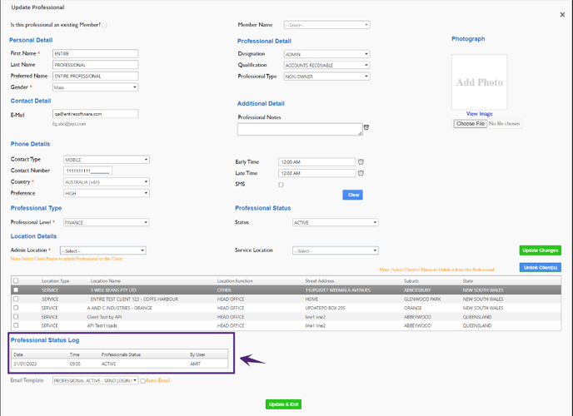Click the Early Time clock icon
The height and width of the screenshot is (416, 573).
(x=361, y=161)
